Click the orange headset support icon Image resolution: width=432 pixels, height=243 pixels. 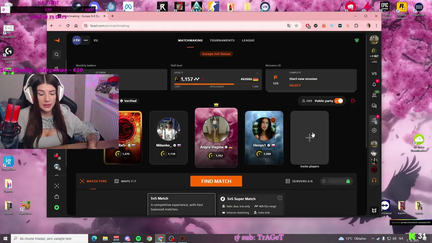point(374,180)
